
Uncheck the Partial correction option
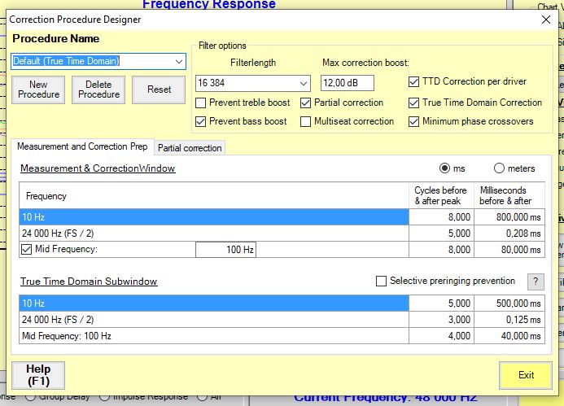[x=306, y=103]
